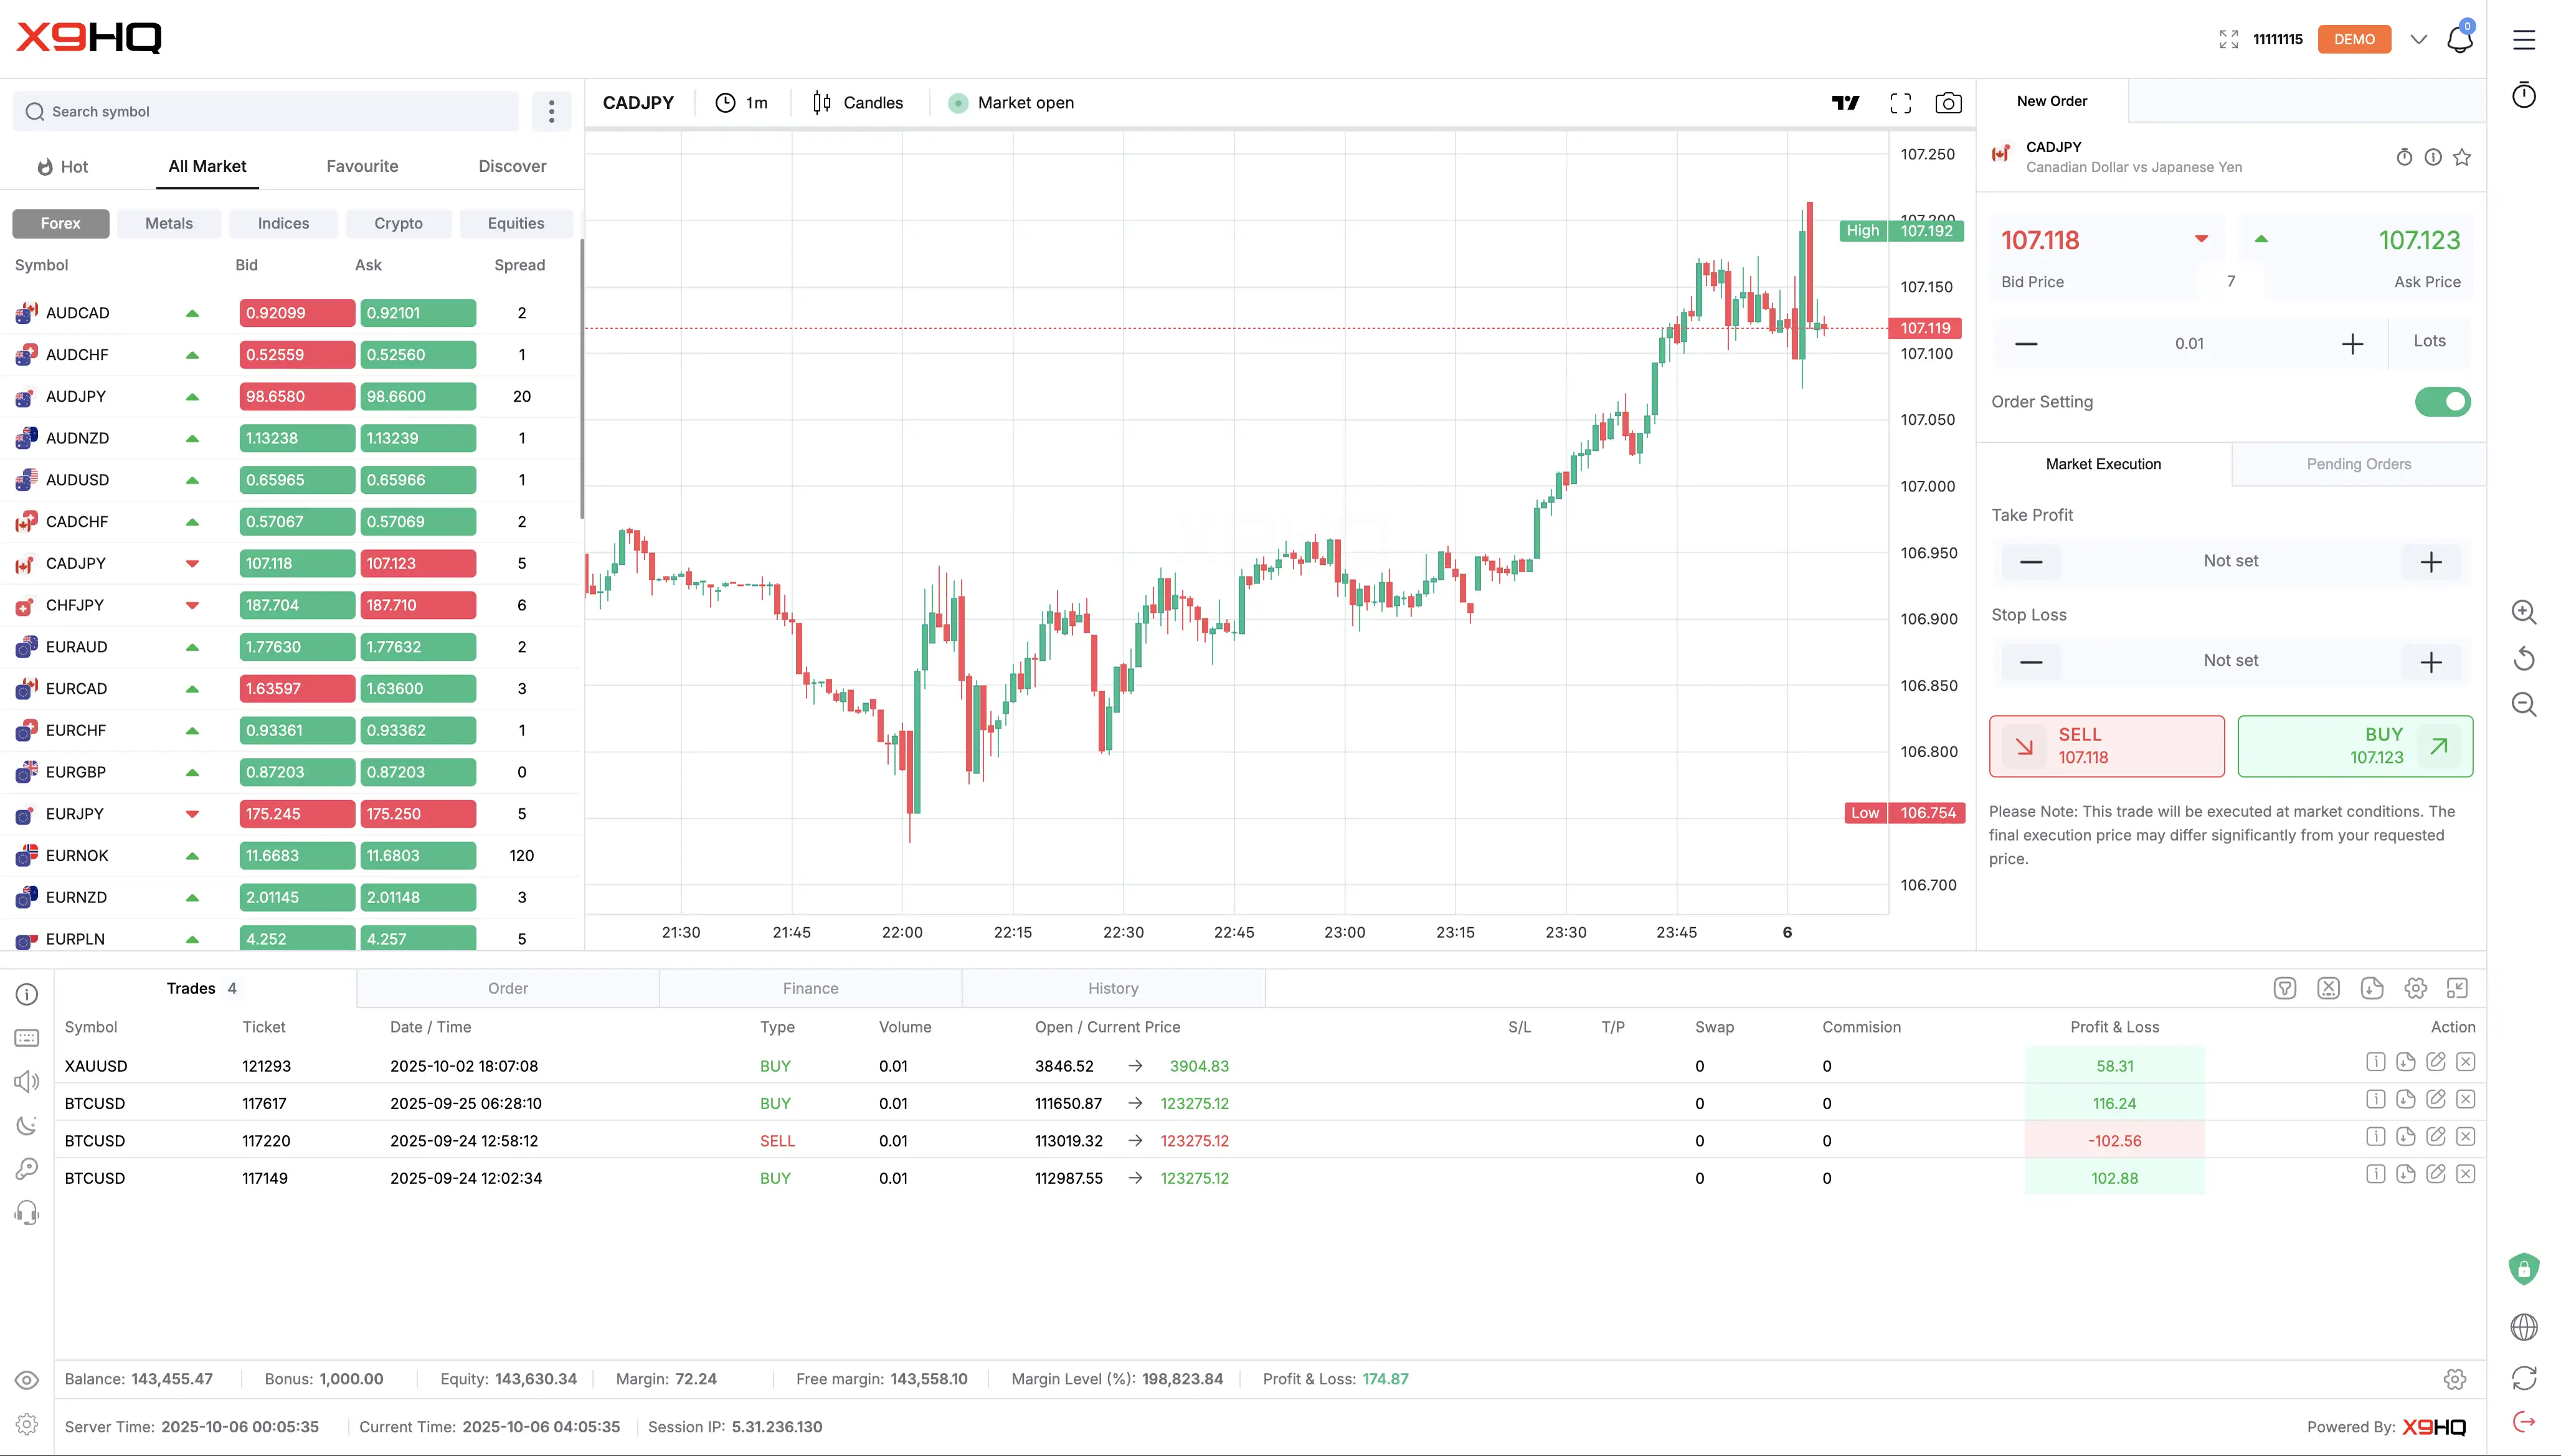Zoom in chart using magnifier plus icon
This screenshot has width=2561, height=1456.
tap(2523, 612)
